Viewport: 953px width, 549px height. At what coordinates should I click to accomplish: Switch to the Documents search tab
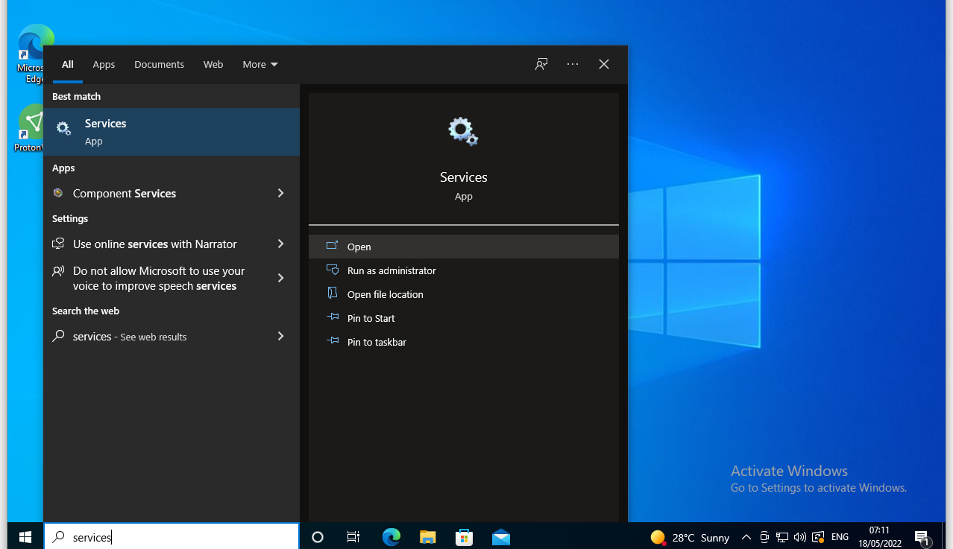(159, 65)
